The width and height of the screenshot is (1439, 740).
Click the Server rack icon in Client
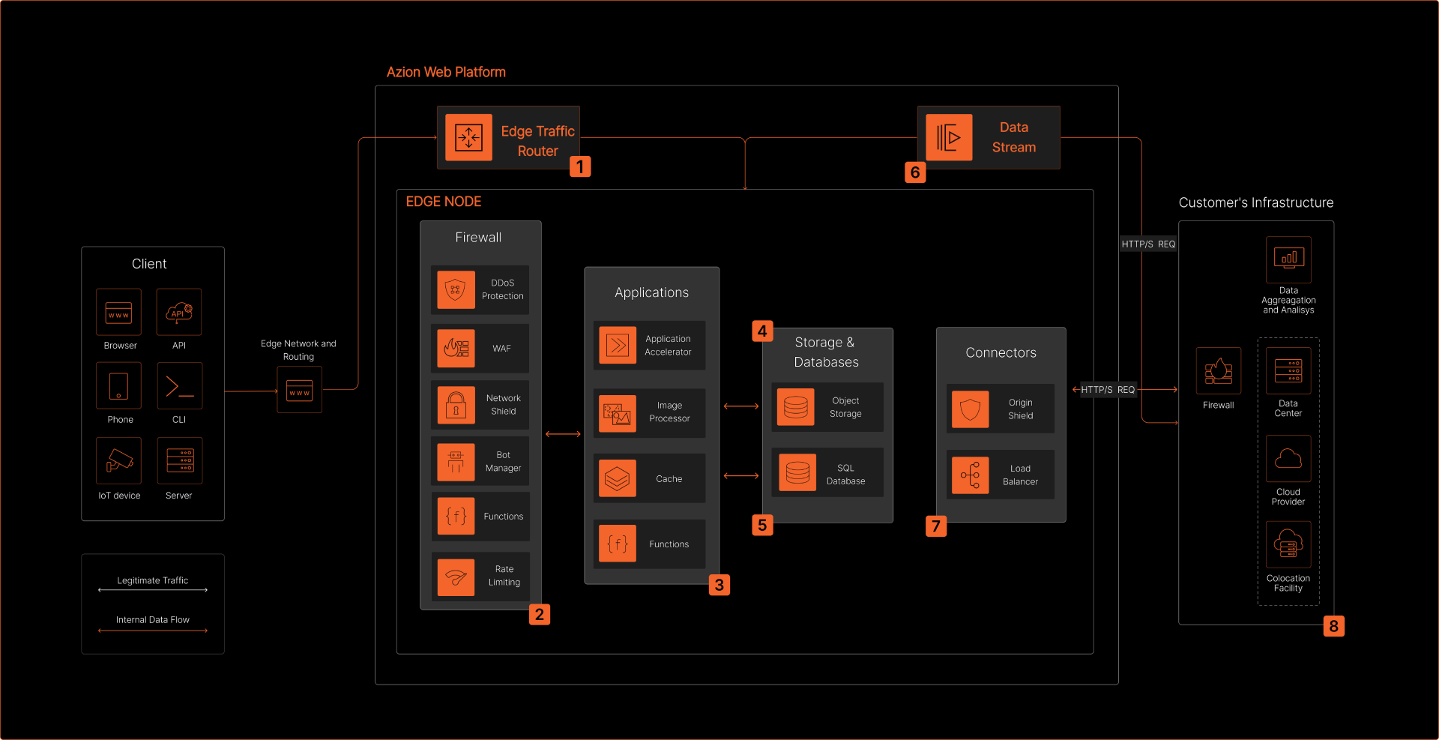tap(180, 460)
